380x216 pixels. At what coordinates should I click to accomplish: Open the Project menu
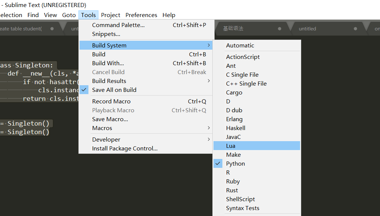pyautogui.click(x=111, y=15)
